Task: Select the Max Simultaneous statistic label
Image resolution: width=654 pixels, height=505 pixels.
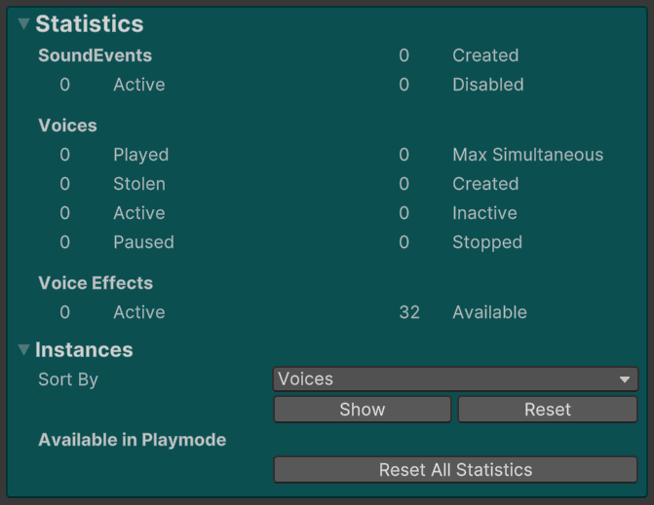Action: 527,155
